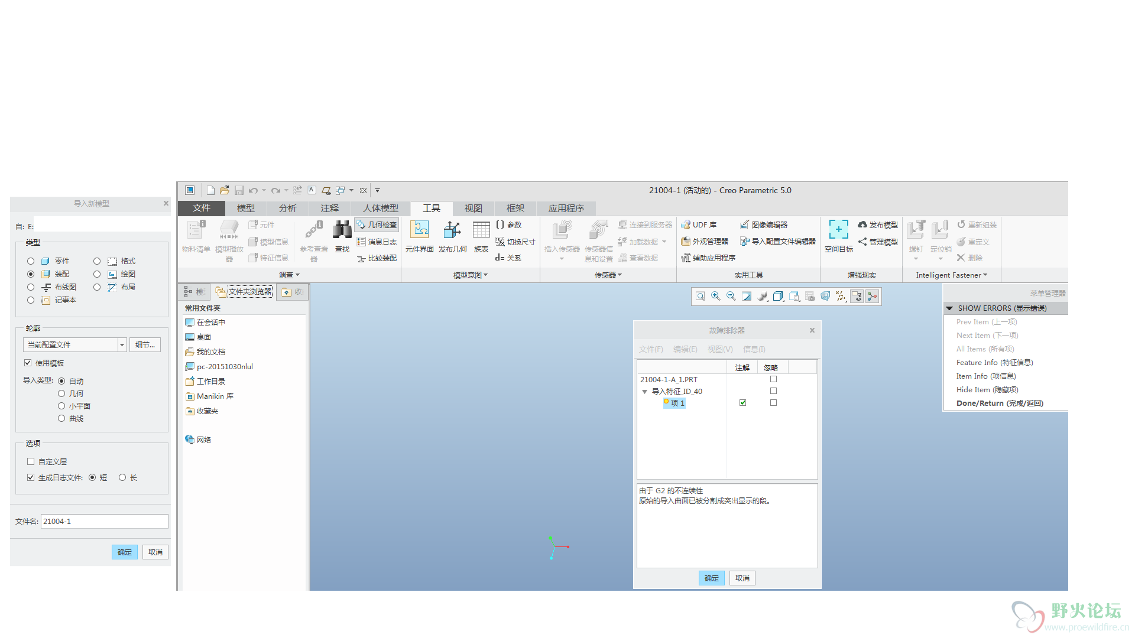Click 取消 button in 导入新模型 panel
The height and width of the screenshot is (638, 1135).
(154, 552)
